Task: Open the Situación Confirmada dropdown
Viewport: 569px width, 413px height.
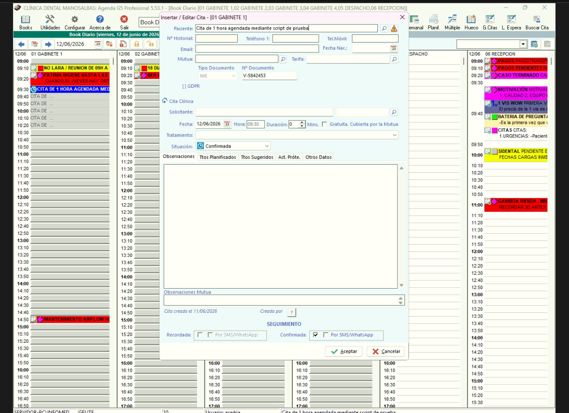Action: click(267, 146)
